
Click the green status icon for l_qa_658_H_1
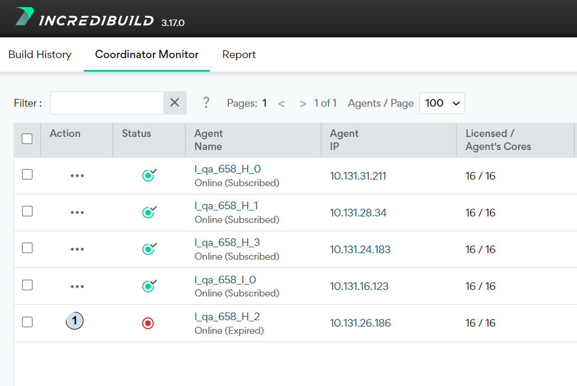tap(148, 212)
